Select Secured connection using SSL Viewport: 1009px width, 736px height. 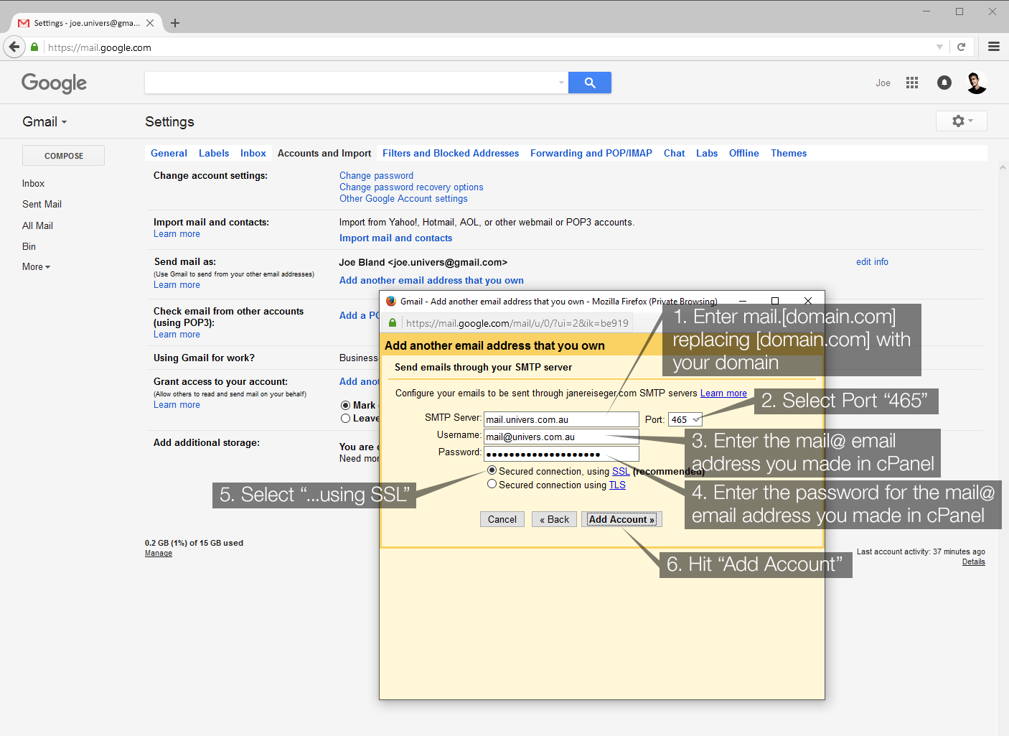coord(492,470)
